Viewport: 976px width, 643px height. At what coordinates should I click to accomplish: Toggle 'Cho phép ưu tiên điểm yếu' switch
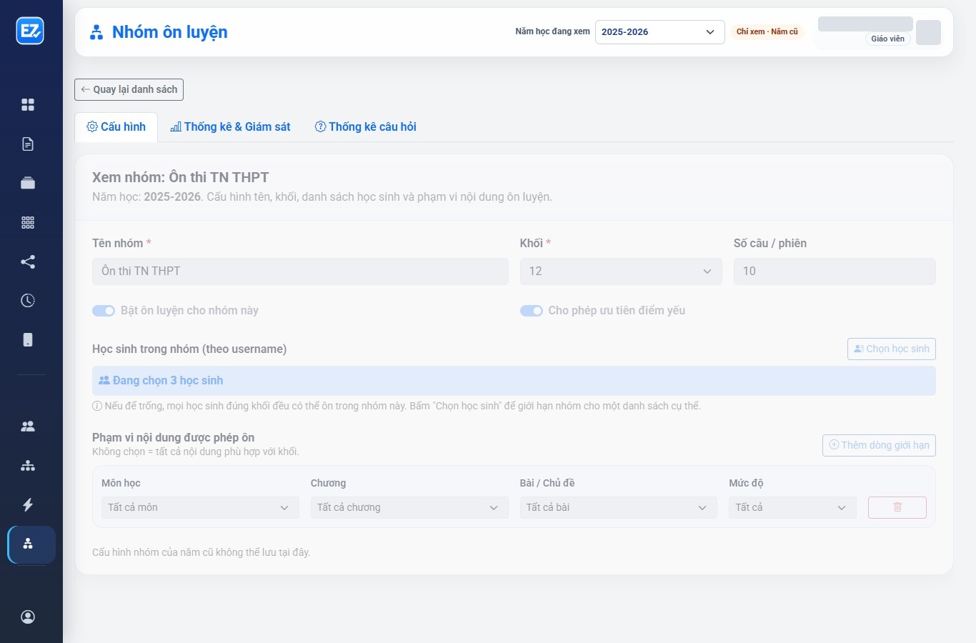[x=532, y=311]
